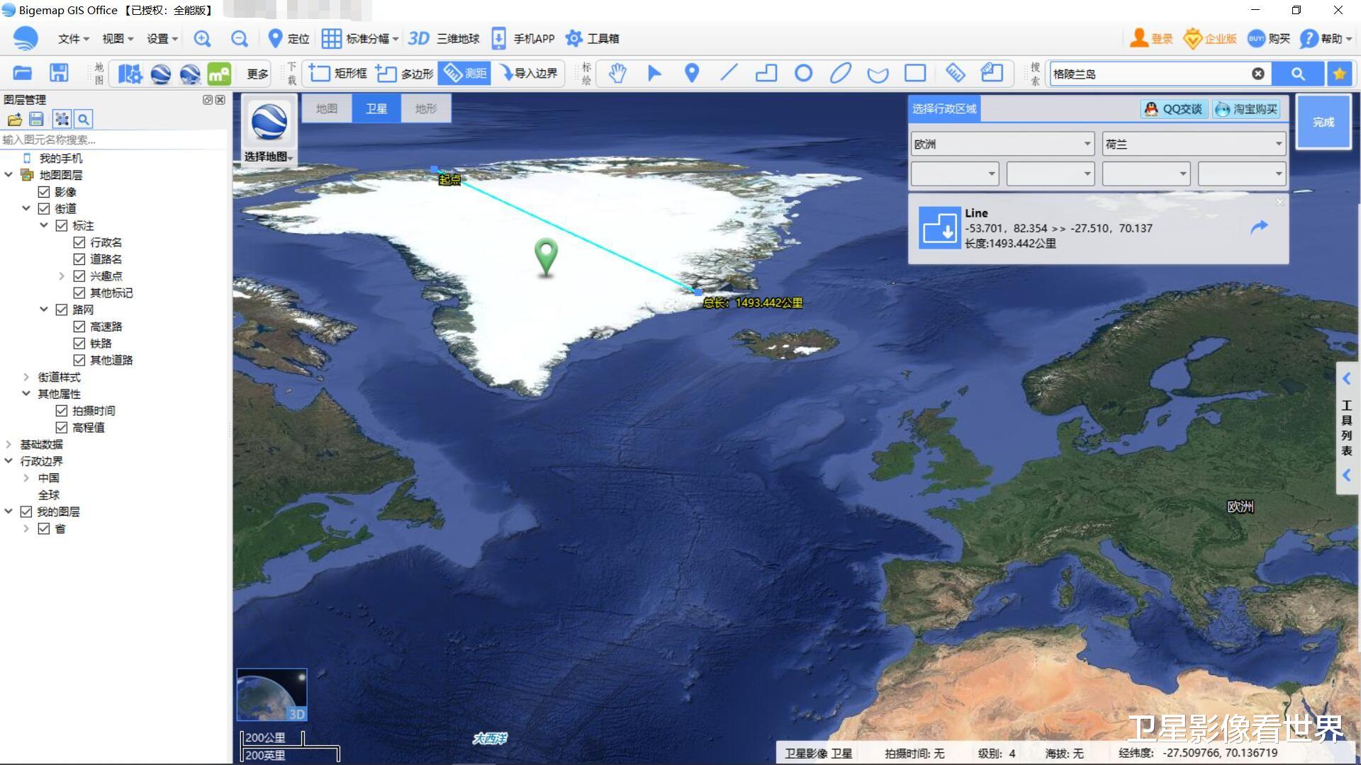Collapse the 路网 tree node
This screenshot has height=765, width=1361.
coord(44,310)
